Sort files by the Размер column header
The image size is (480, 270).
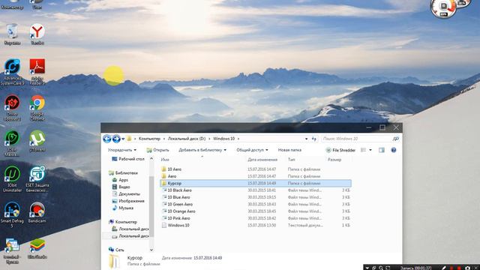[334, 160]
